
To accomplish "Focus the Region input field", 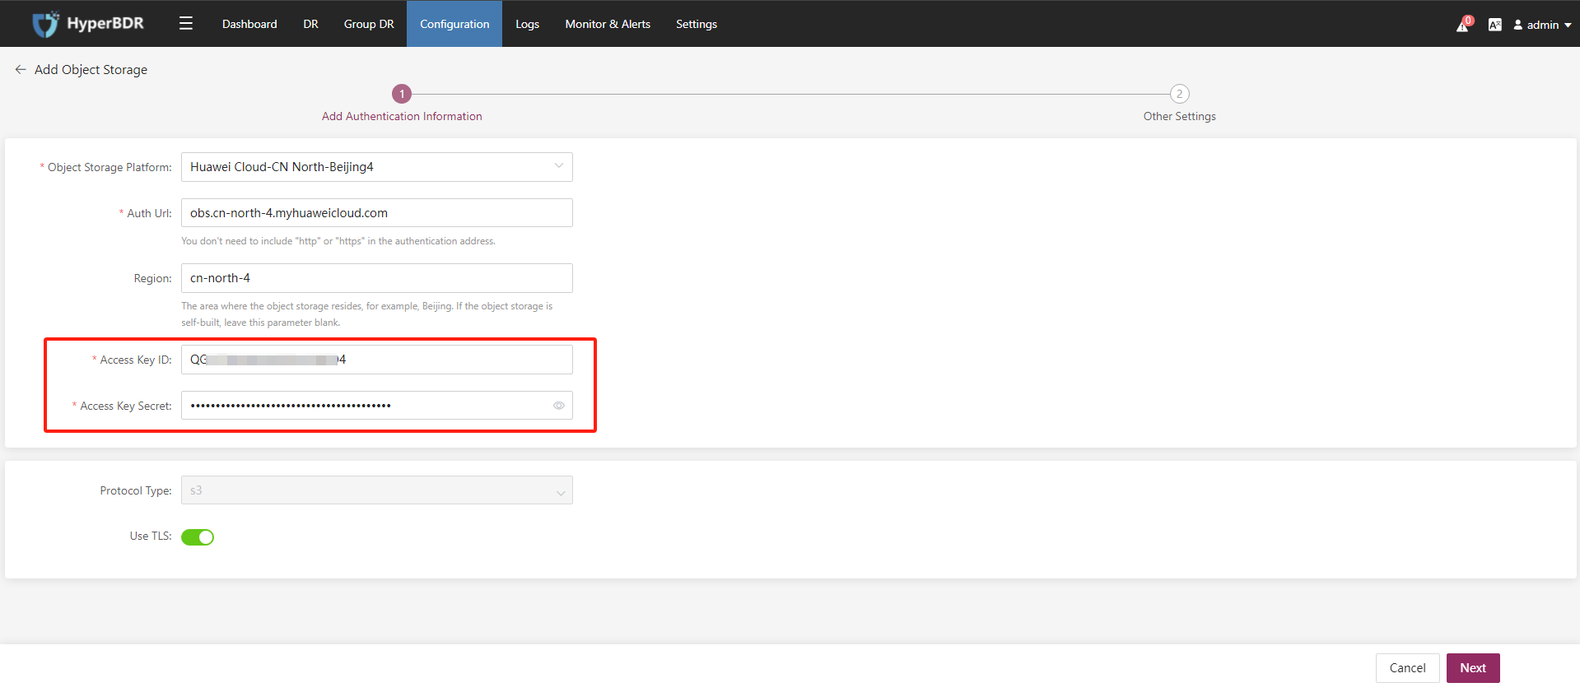I will click(x=377, y=278).
